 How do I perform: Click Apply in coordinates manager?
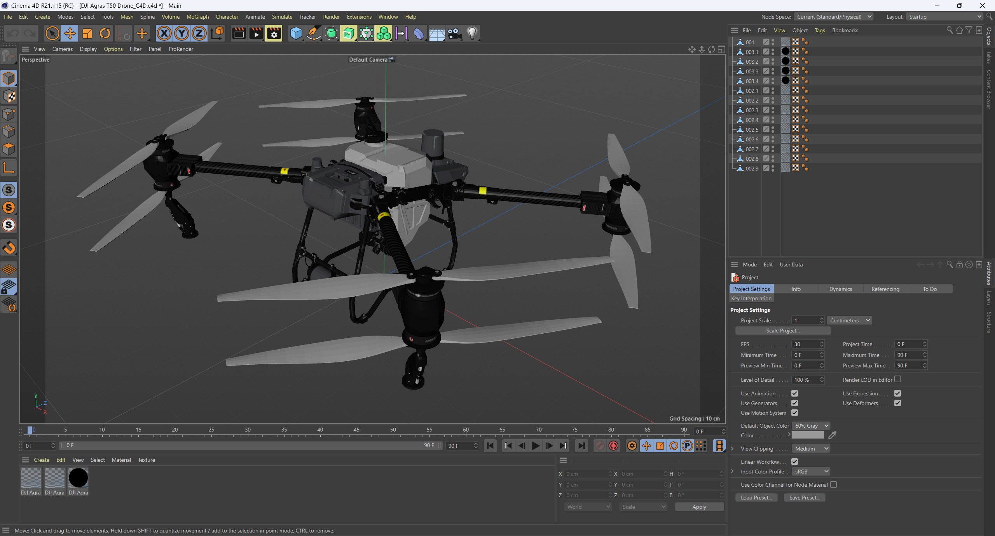coord(699,507)
